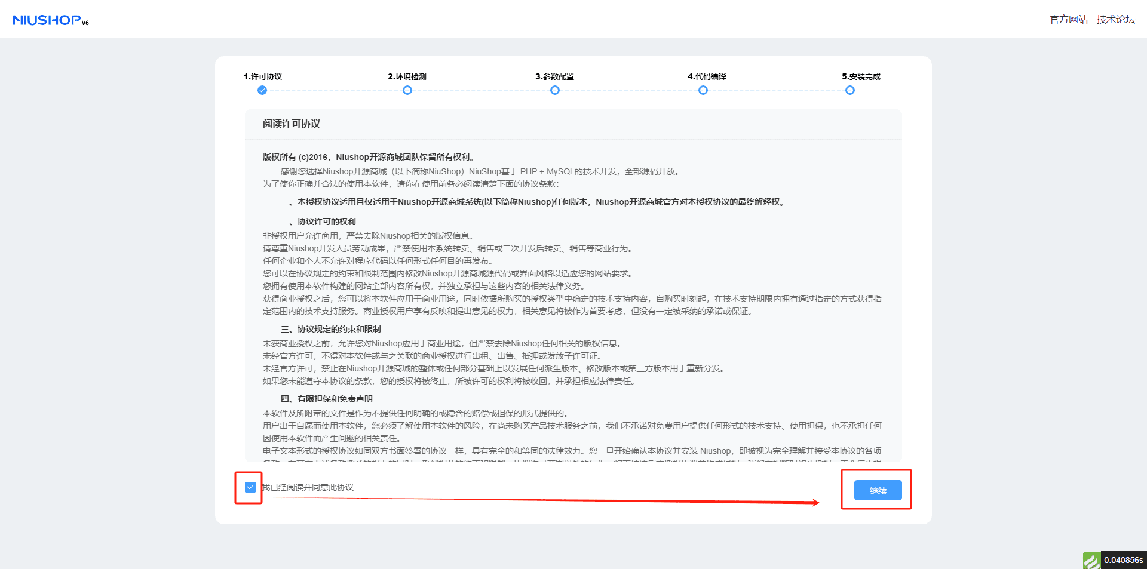The height and width of the screenshot is (569, 1147).
Task: Select the circle marker under 3.参数配置
Action: pyautogui.click(x=555, y=90)
